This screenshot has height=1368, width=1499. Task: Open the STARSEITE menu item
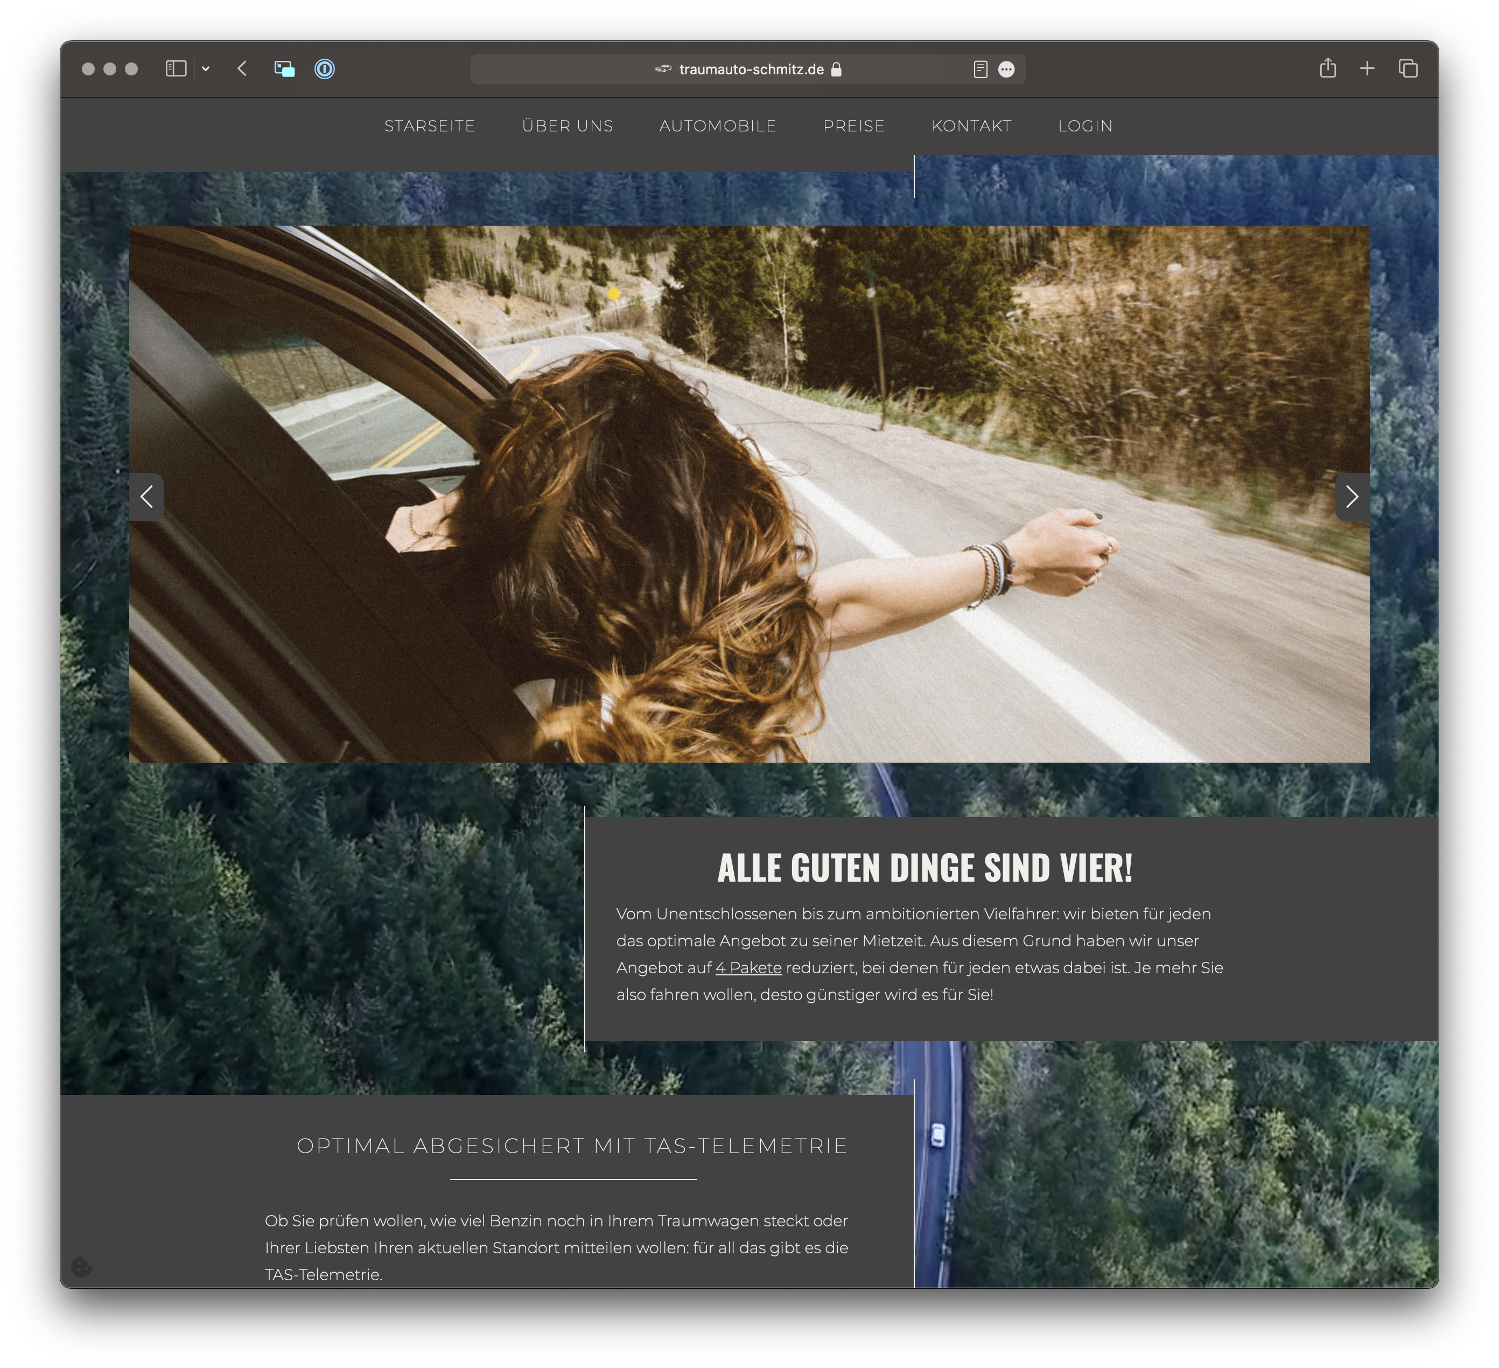[x=430, y=125]
